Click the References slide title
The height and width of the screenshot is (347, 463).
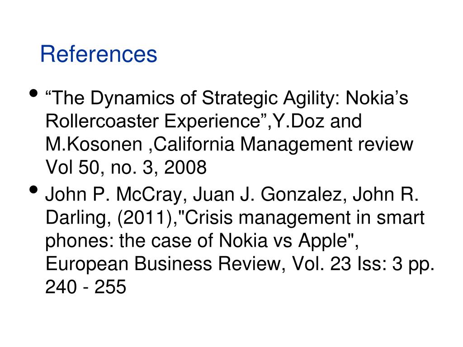(x=99, y=54)
